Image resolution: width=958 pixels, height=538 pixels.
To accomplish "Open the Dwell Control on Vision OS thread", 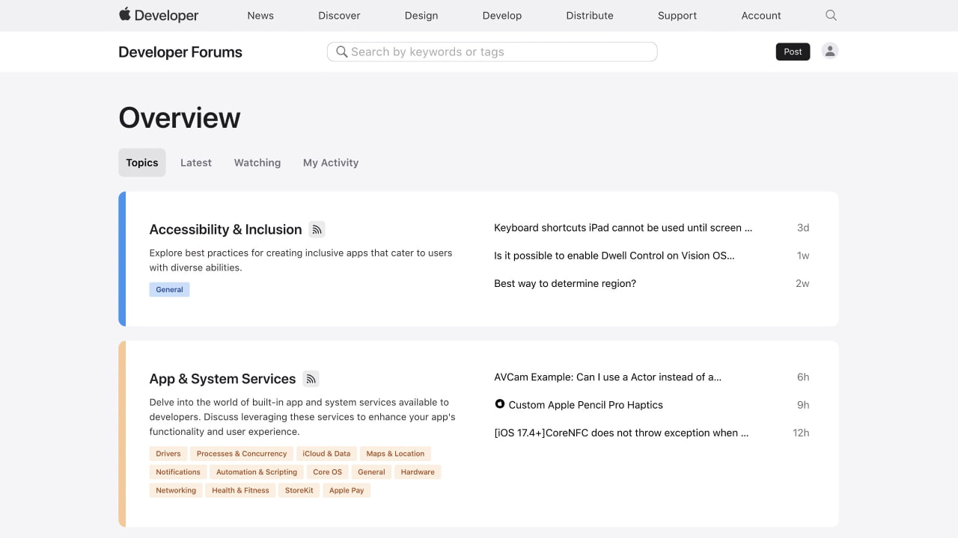I will click(614, 256).
